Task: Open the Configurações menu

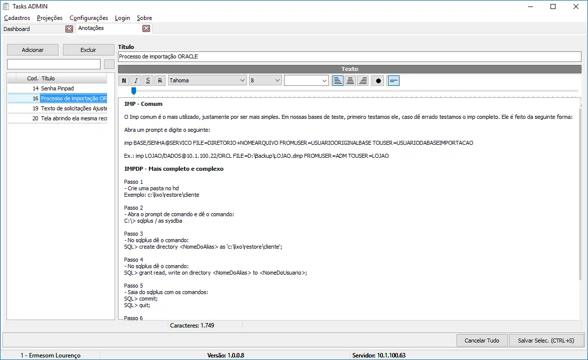Action: 88,18
